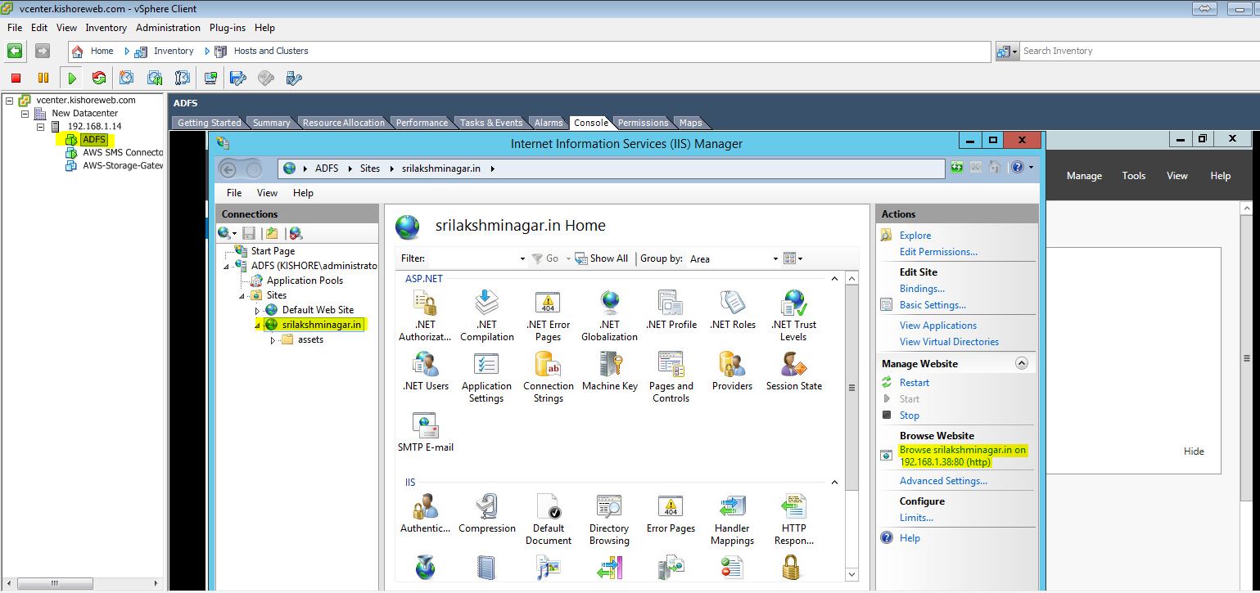Image resolution: width=1260 pixels, height=593 pixels.
Task: Select Application Pools in Connections tree
Action: 305,281
